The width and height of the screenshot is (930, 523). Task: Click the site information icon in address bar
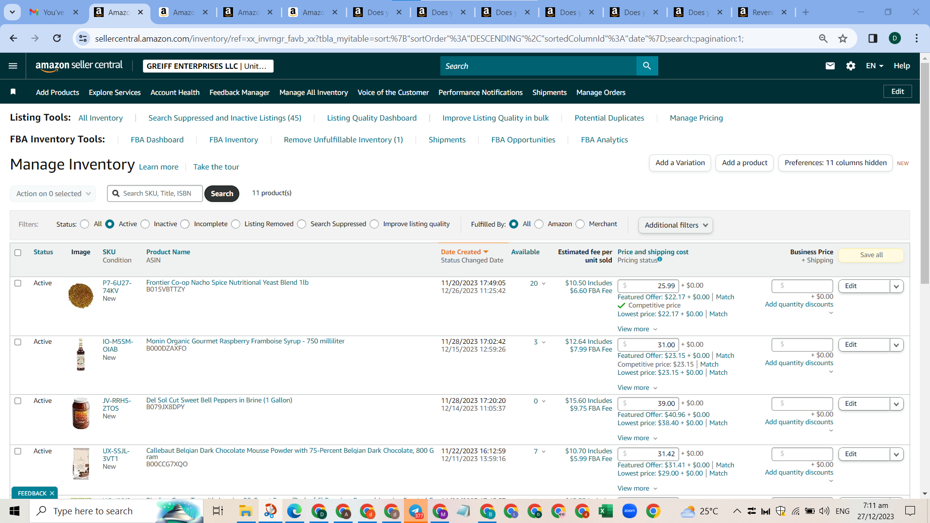[x=83, y=38]
